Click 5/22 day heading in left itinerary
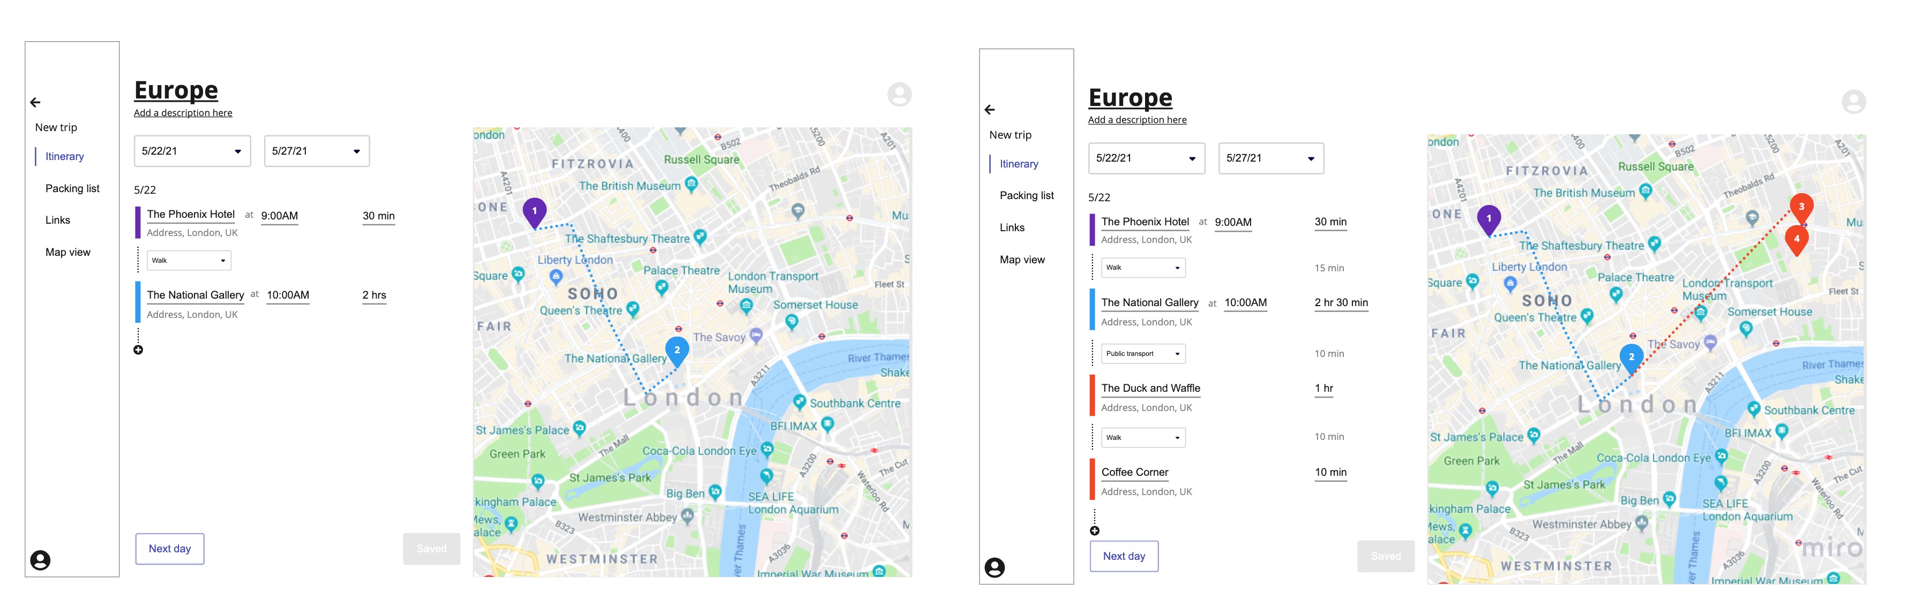 pyautogui.click(x=145, y=190)
